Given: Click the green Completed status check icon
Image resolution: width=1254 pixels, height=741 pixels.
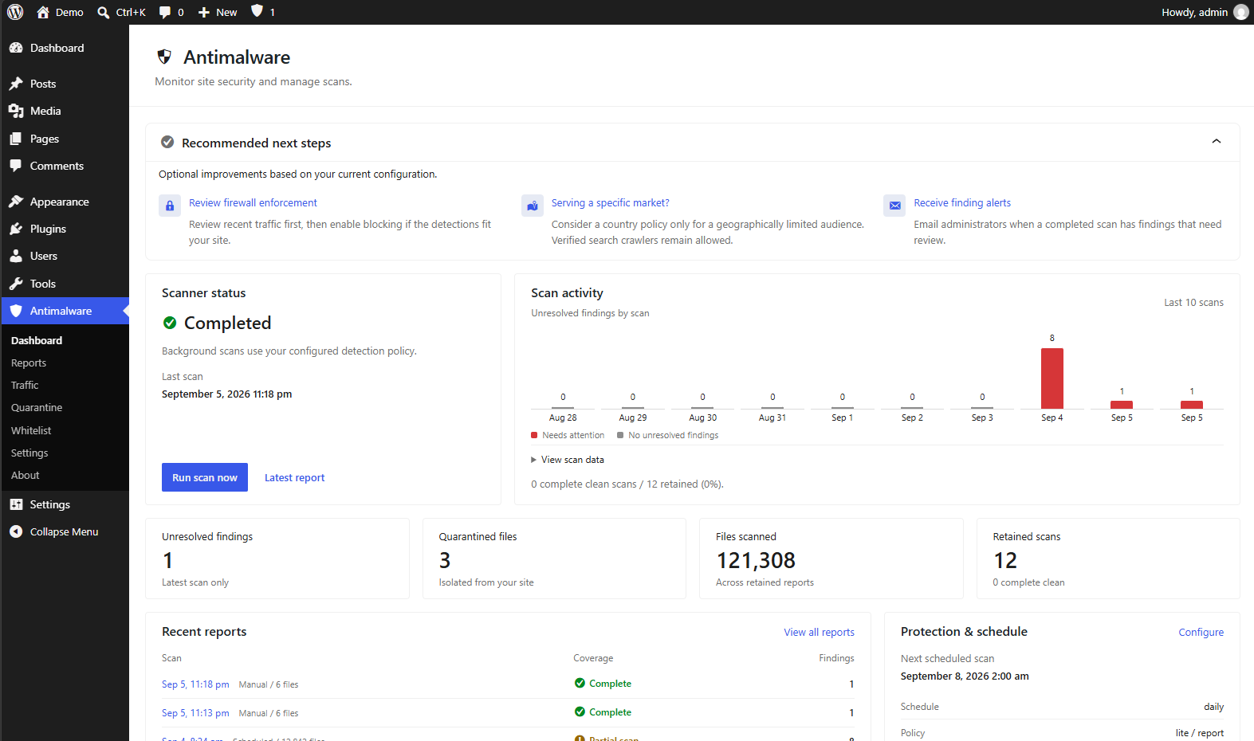Looking at the screenshot, I should click(x=170, y=323).
